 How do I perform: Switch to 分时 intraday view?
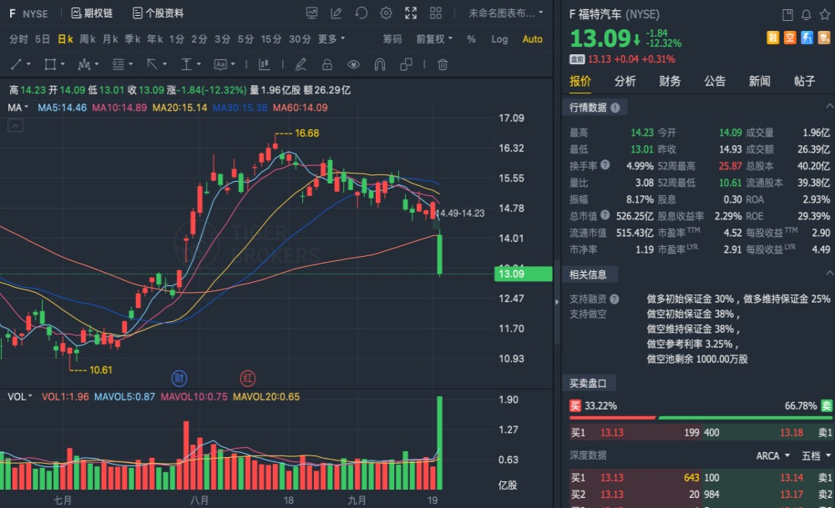point(18,39)
